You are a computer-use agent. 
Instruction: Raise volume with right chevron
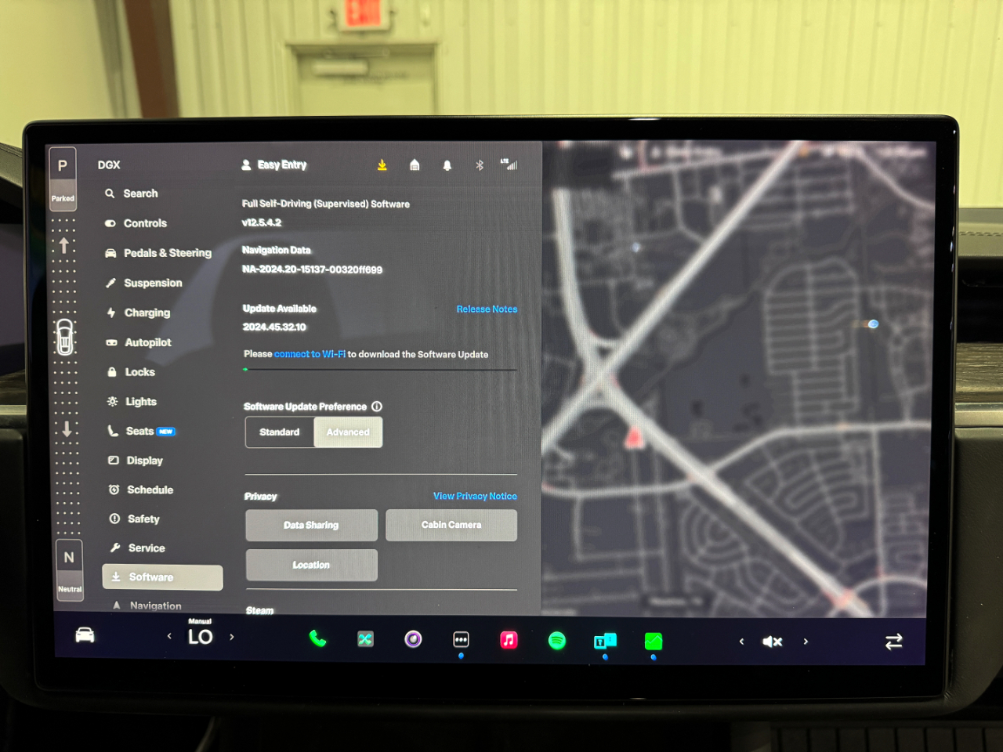(806, 642)
